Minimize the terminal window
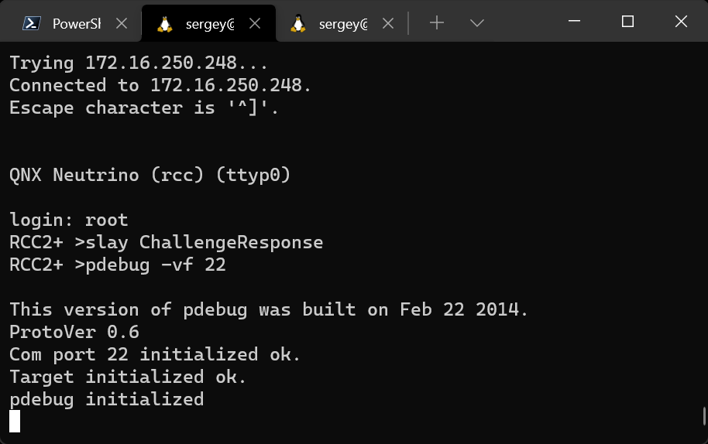708x444 pixels. point(574,22)
